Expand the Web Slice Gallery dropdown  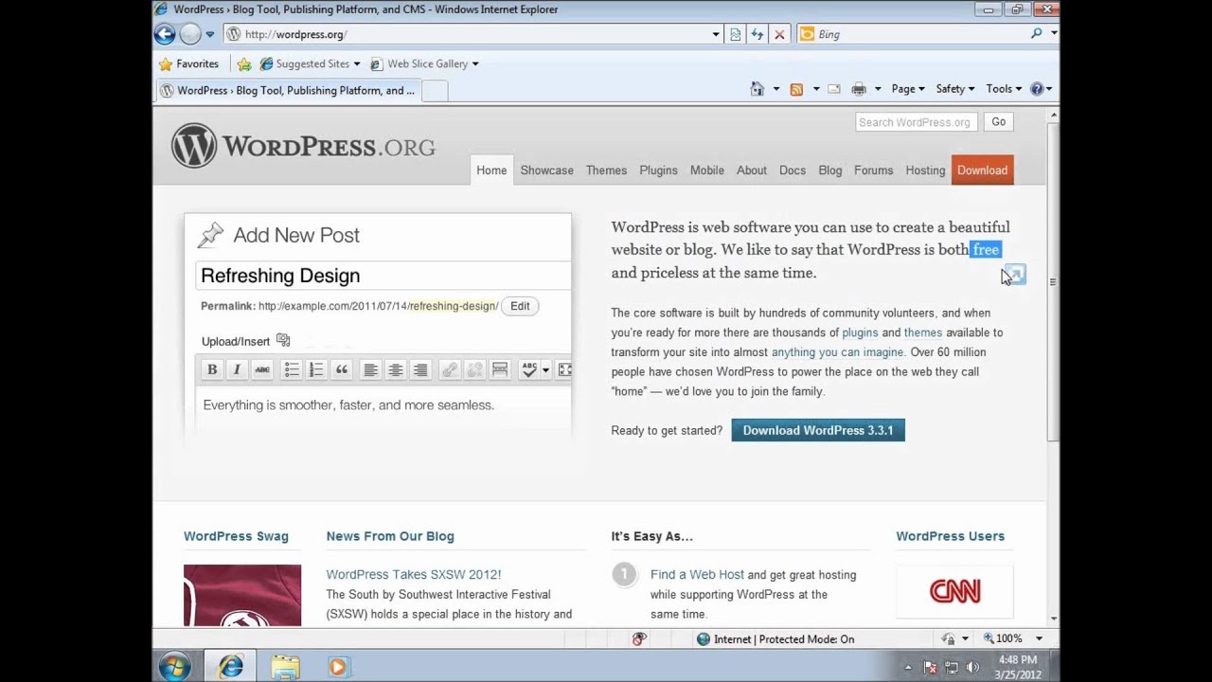475,63
